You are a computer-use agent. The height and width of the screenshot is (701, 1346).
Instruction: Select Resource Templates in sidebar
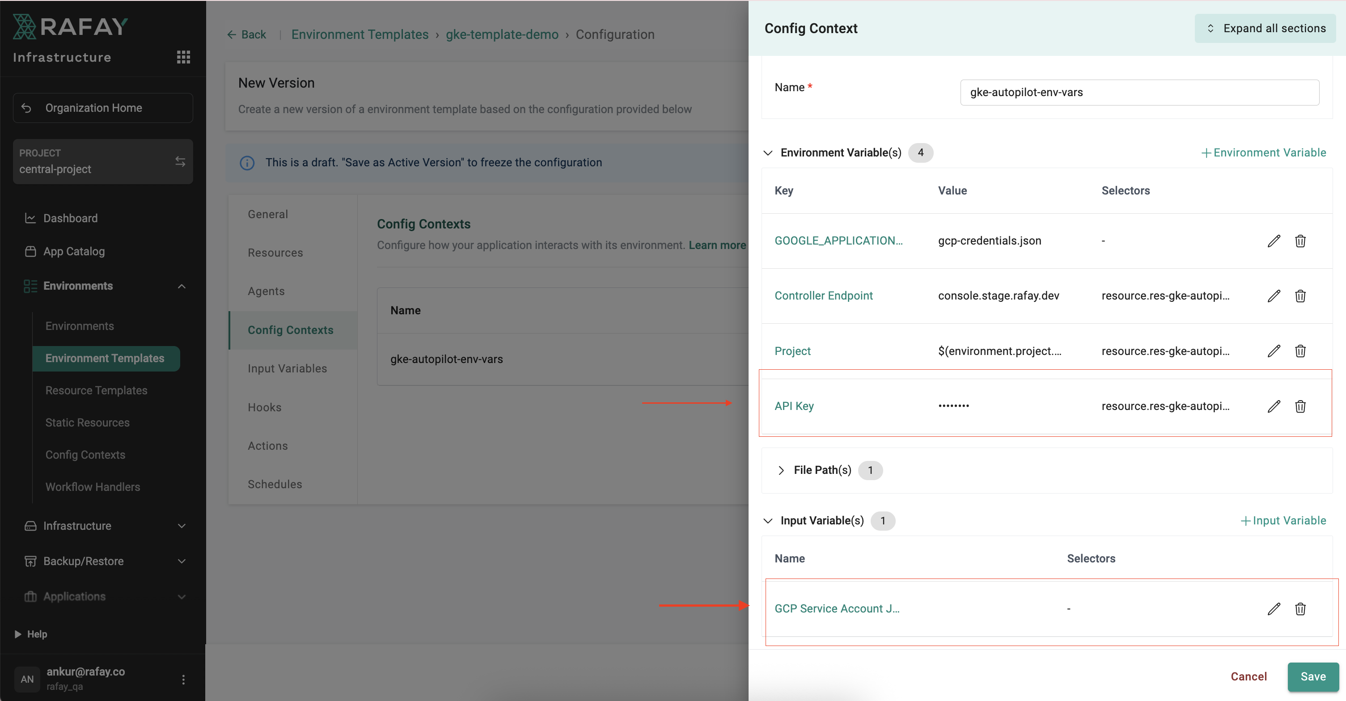(96, 390)
